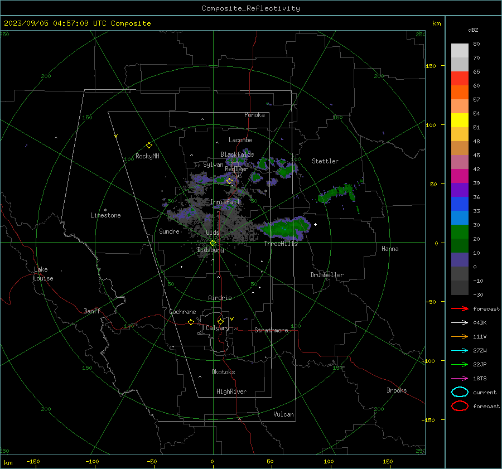Click the cyan current ellipse icon
This screenshot has height=469, width=502.
click(460, 392)
